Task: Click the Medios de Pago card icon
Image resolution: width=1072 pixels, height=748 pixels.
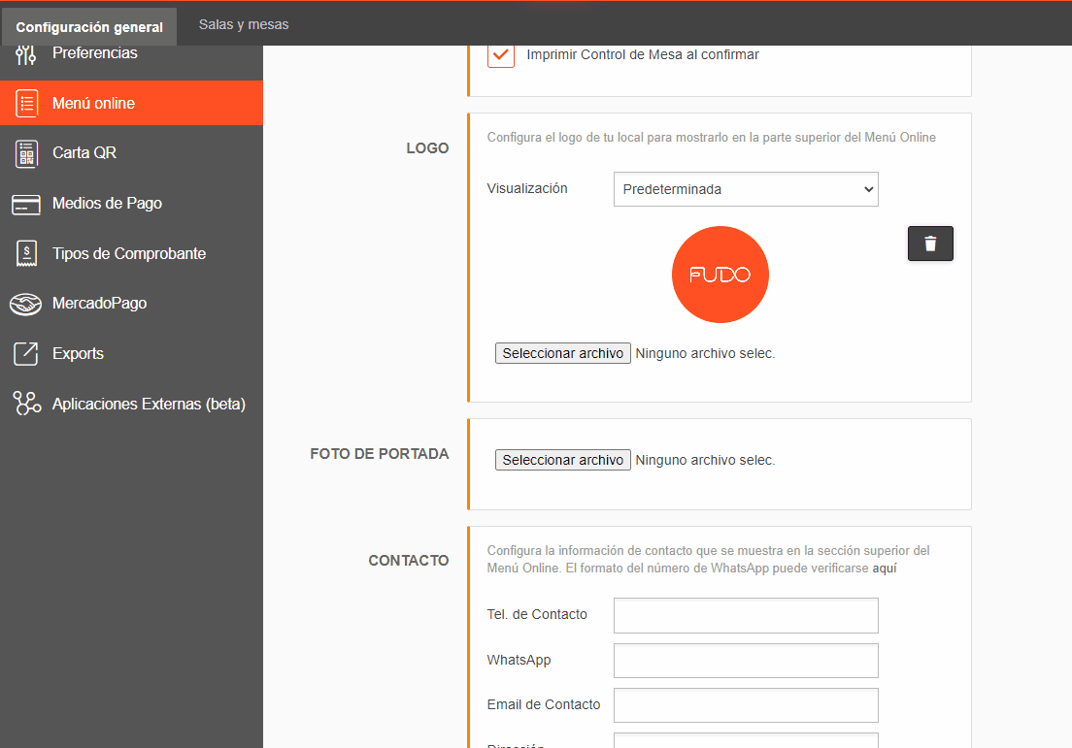Action: tap(26, 205)
